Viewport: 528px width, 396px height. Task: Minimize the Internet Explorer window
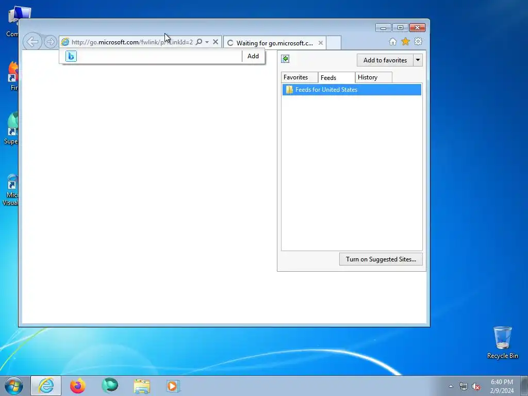point(383,28)
